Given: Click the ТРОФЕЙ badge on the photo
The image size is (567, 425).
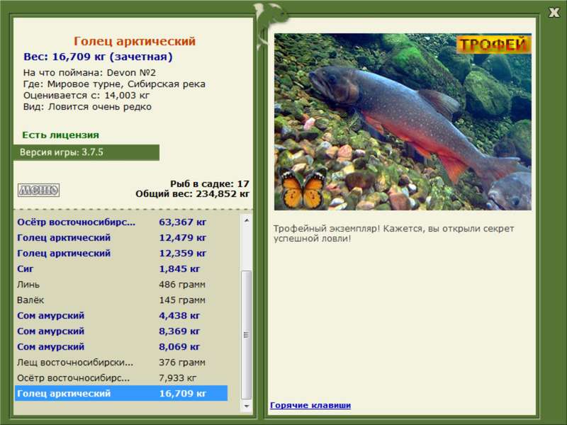Looking at the screenshot, I should click(493, 45).
